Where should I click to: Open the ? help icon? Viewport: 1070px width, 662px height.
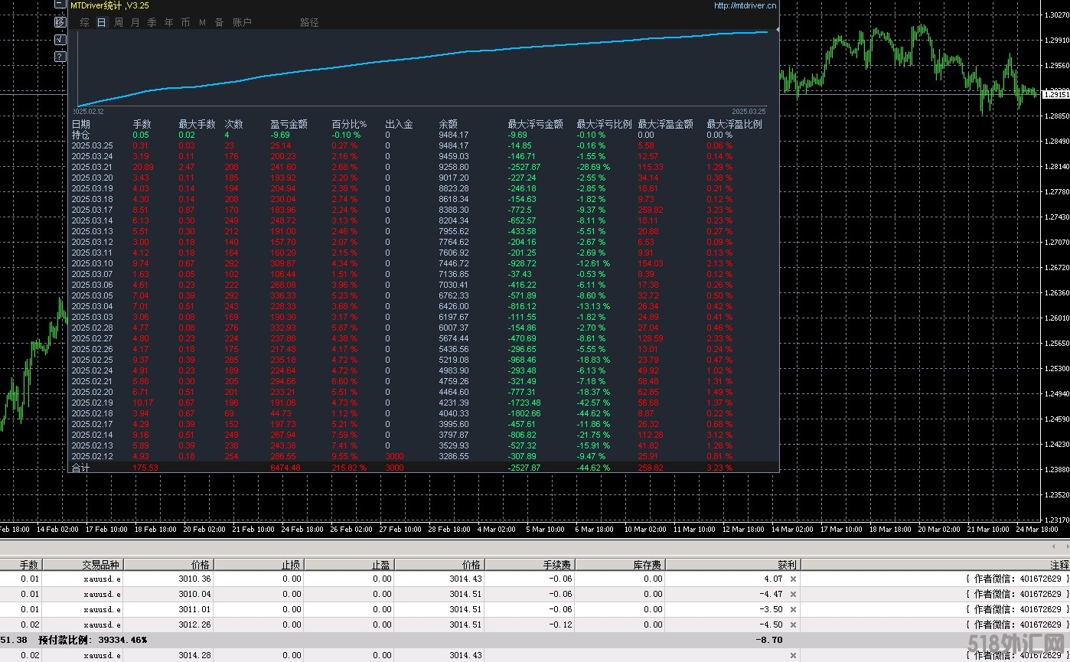coord(60,57)
